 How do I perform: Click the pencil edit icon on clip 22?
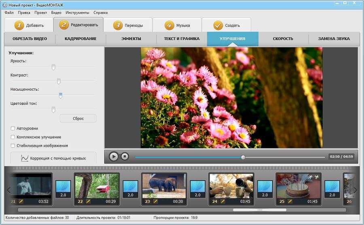[x=88, y=201]
